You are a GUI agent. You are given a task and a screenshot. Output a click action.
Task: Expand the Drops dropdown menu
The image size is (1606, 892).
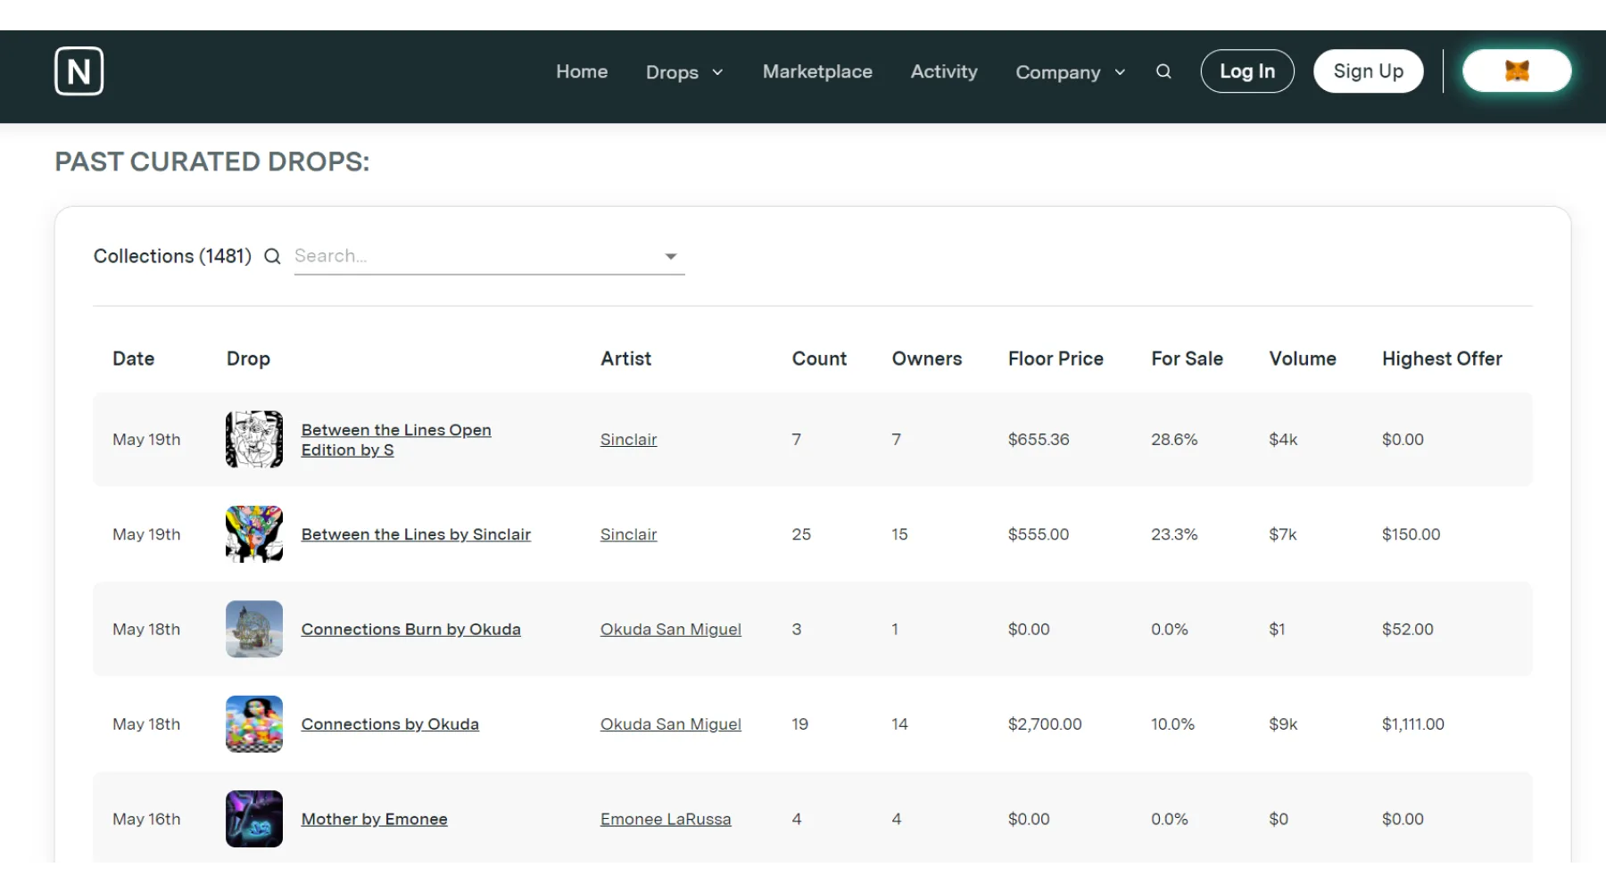[x=684, y=72]
